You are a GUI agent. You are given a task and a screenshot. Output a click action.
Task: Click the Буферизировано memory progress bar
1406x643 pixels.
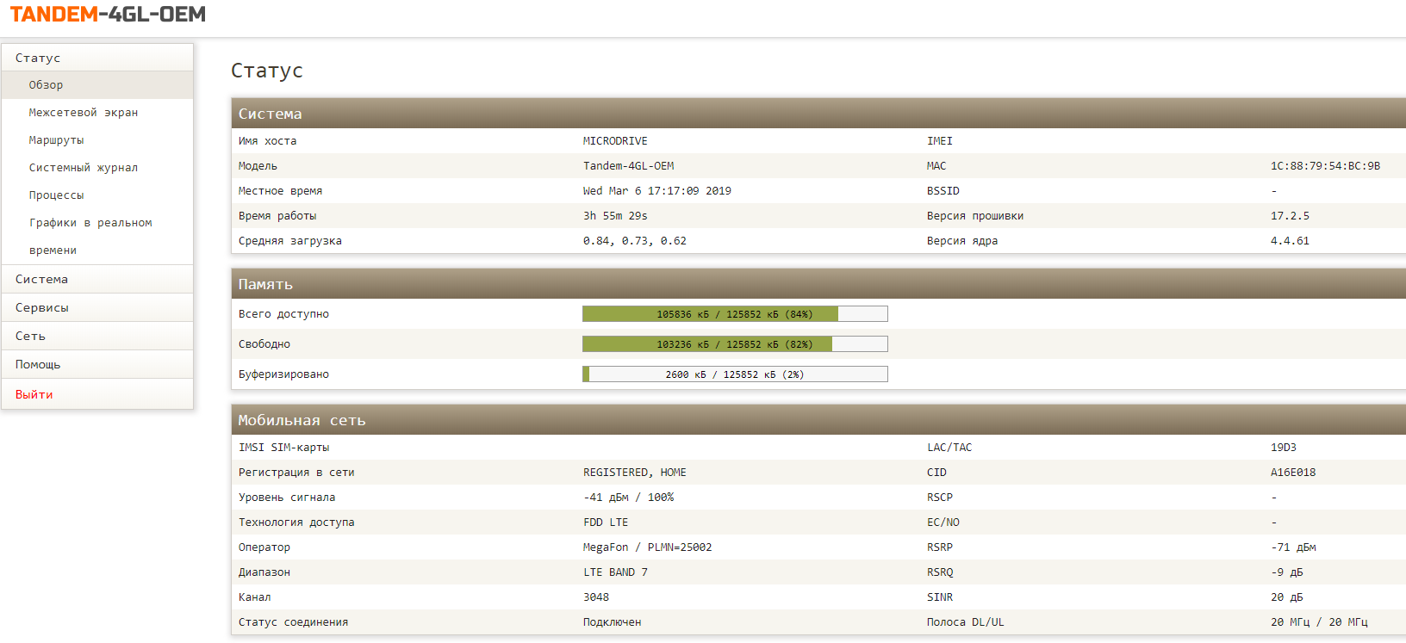pos(735,374)
